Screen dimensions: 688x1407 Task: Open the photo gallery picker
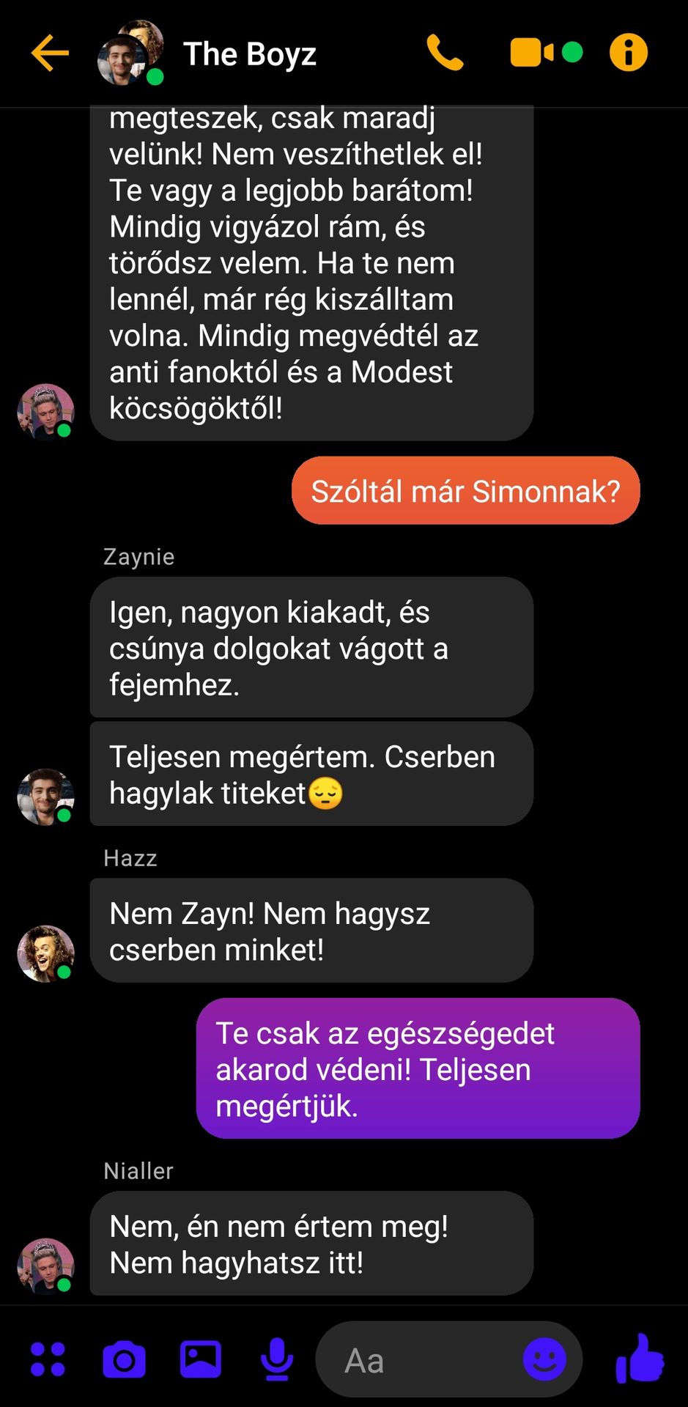click(x=201, y=1359)
